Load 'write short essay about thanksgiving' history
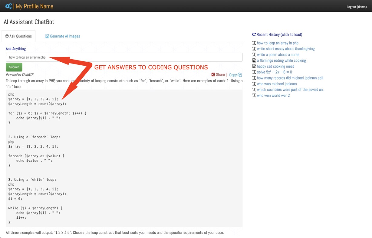Image resolution: width=372 pixels, height=238 pixels. tap(286, 49)
